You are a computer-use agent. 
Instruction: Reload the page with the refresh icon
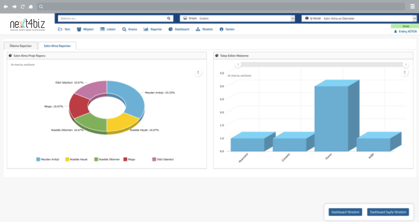(23, 7)
